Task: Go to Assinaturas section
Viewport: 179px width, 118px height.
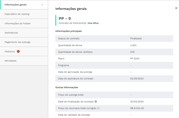Action: point(24,33)
